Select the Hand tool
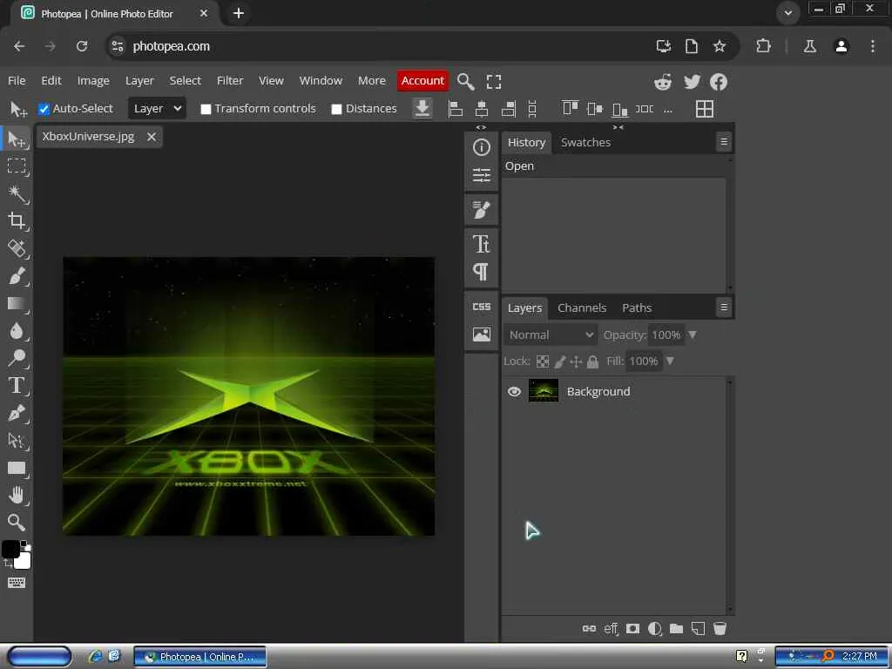Screen dimensions: 892x669 (17, 495)
